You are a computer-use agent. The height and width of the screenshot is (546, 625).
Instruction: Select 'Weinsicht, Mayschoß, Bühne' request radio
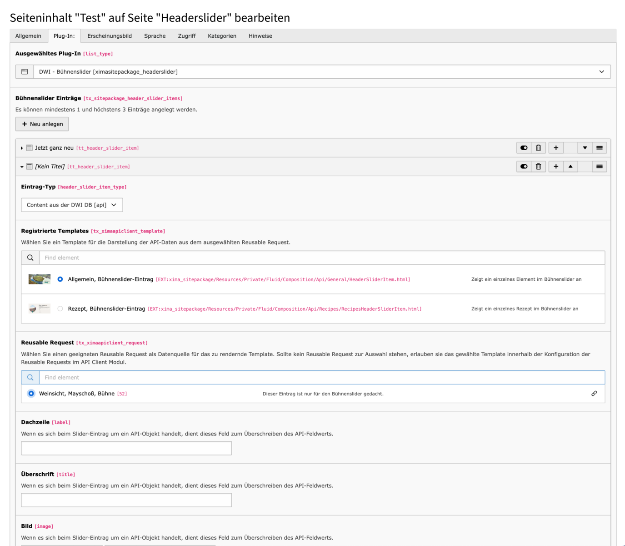click(x=31, y=394)
